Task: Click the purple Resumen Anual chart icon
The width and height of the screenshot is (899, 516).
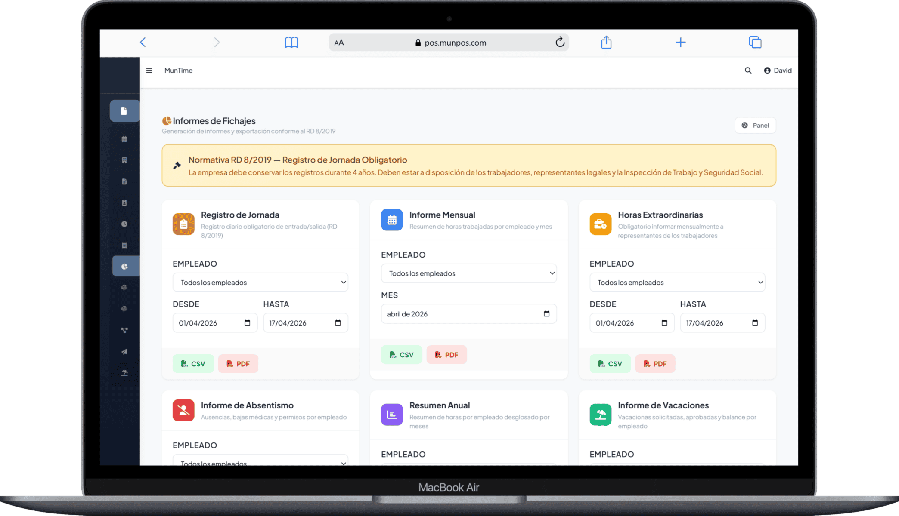Action: coord(392,415)
